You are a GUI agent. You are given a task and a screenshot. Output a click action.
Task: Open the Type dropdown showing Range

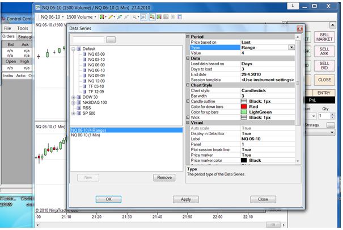(x=291, y=47)
